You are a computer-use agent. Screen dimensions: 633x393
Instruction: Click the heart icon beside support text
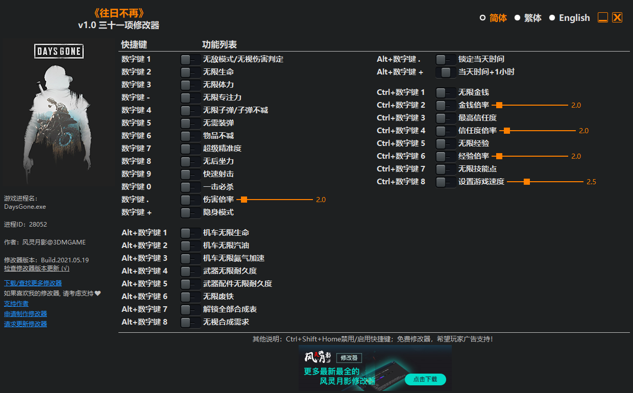tap(98, 293)
